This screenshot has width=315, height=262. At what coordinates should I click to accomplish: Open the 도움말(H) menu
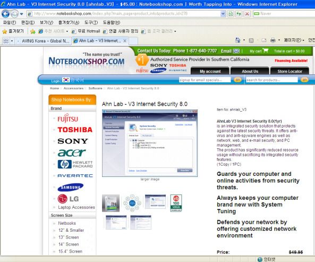(x=112, y=22)
